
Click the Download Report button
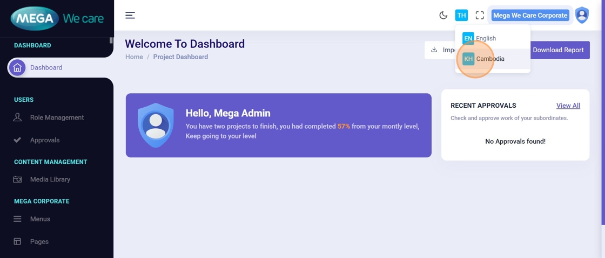click(558, 50)
